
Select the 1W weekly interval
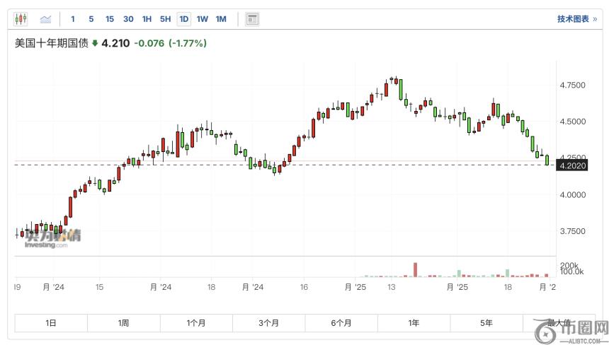pos(203,19)
